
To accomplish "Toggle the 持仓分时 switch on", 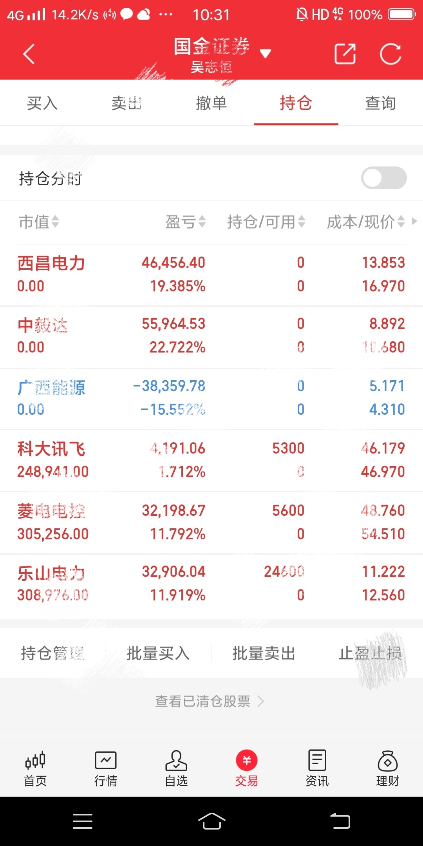I will click(384, 178).
